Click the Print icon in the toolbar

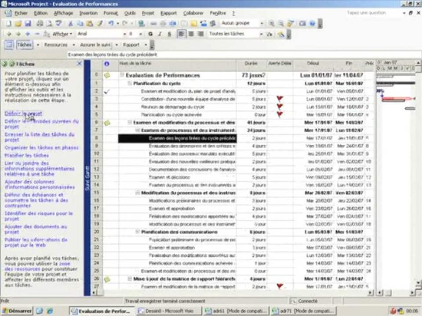click(40, 23)
